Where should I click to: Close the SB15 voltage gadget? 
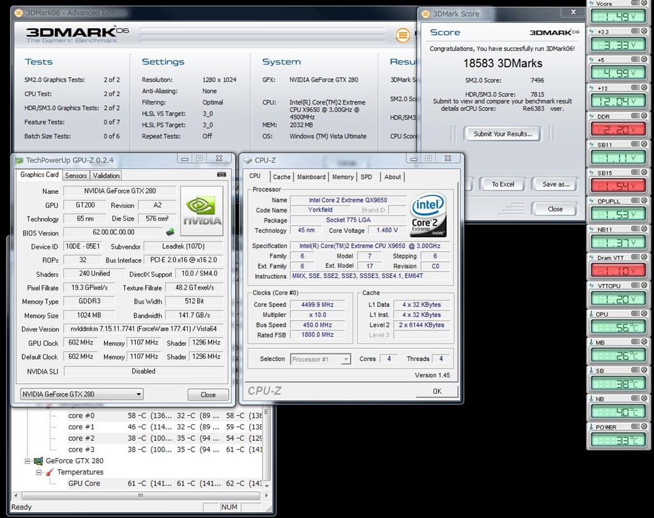[x=644, y=172]
